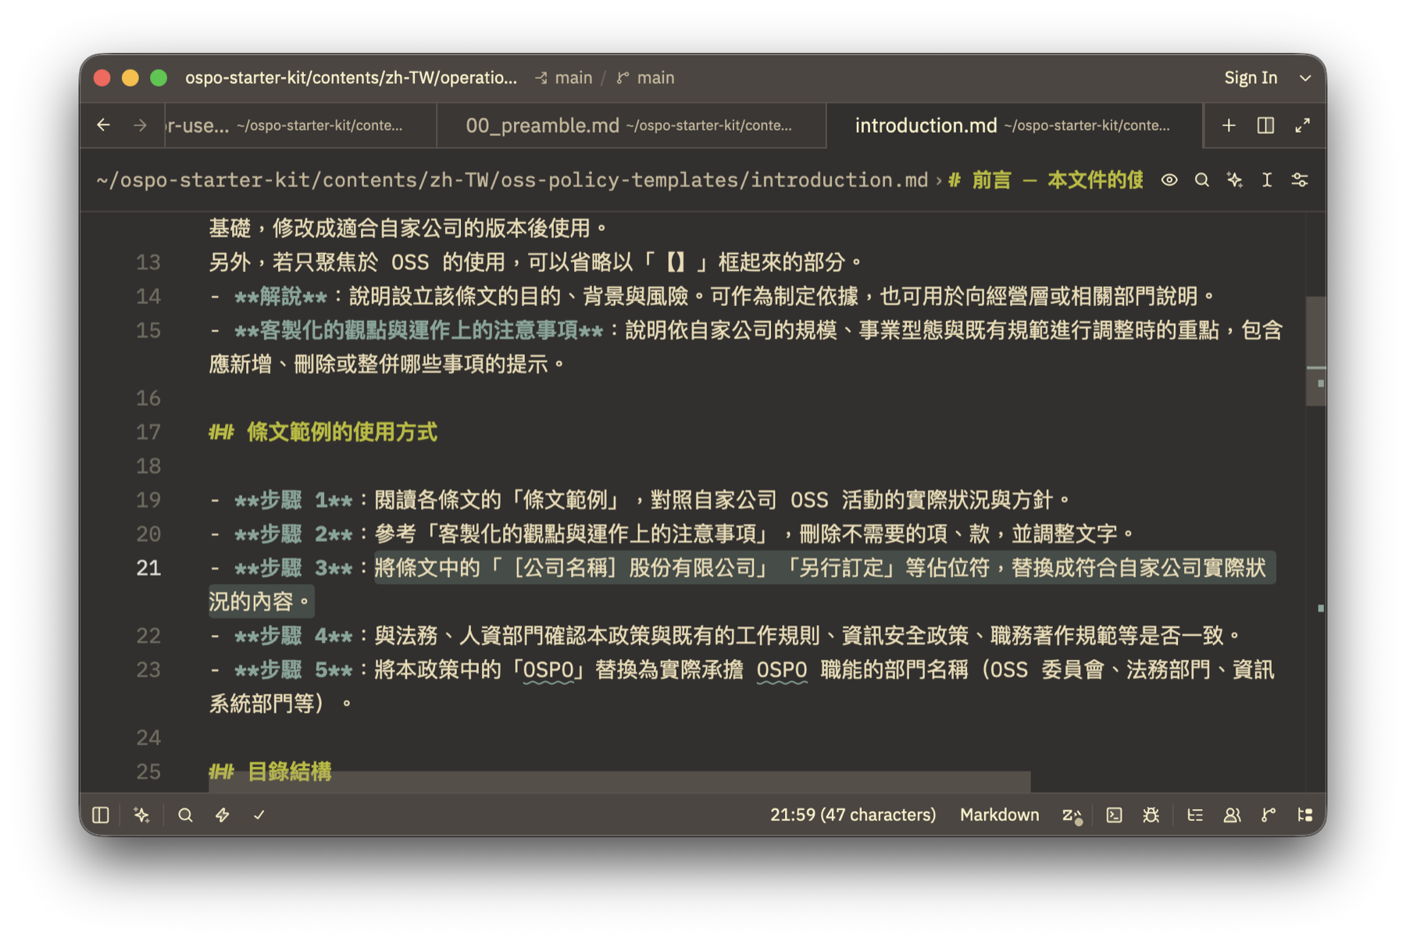Open assistant sparkle icon in status bar
This screenshot has width=1406, height=941.
click(141, 814)
